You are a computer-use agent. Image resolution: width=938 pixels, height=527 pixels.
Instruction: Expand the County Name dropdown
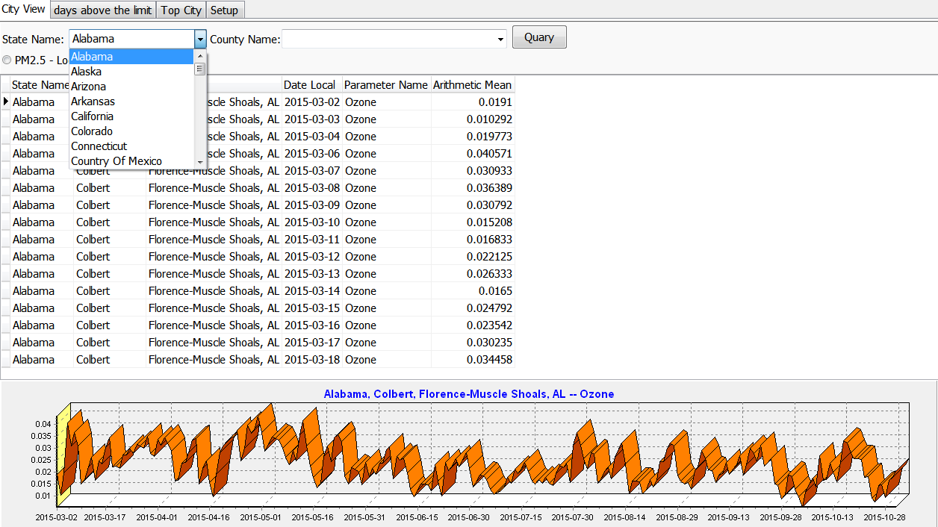pos(500,39)
